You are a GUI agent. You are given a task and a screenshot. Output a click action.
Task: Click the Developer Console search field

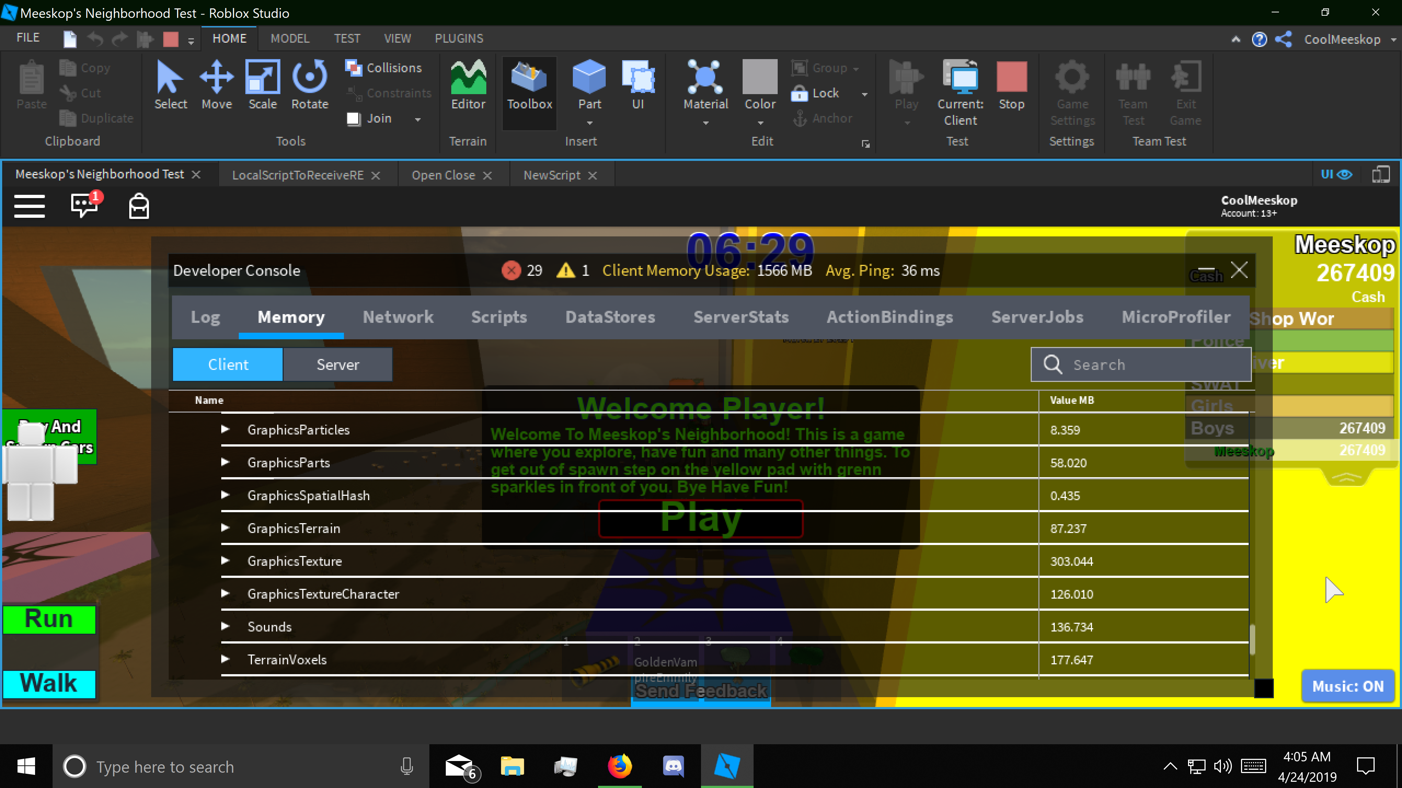1140,364
